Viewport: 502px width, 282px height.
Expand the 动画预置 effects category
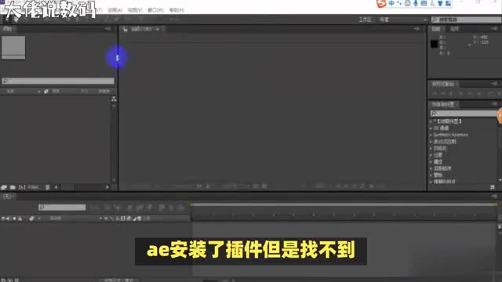[x=431, y=121]
